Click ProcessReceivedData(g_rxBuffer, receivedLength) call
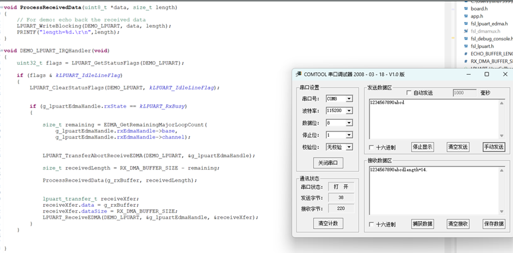Image resolution: width=513 pixels, height=253 pixels. coord(120,181)
